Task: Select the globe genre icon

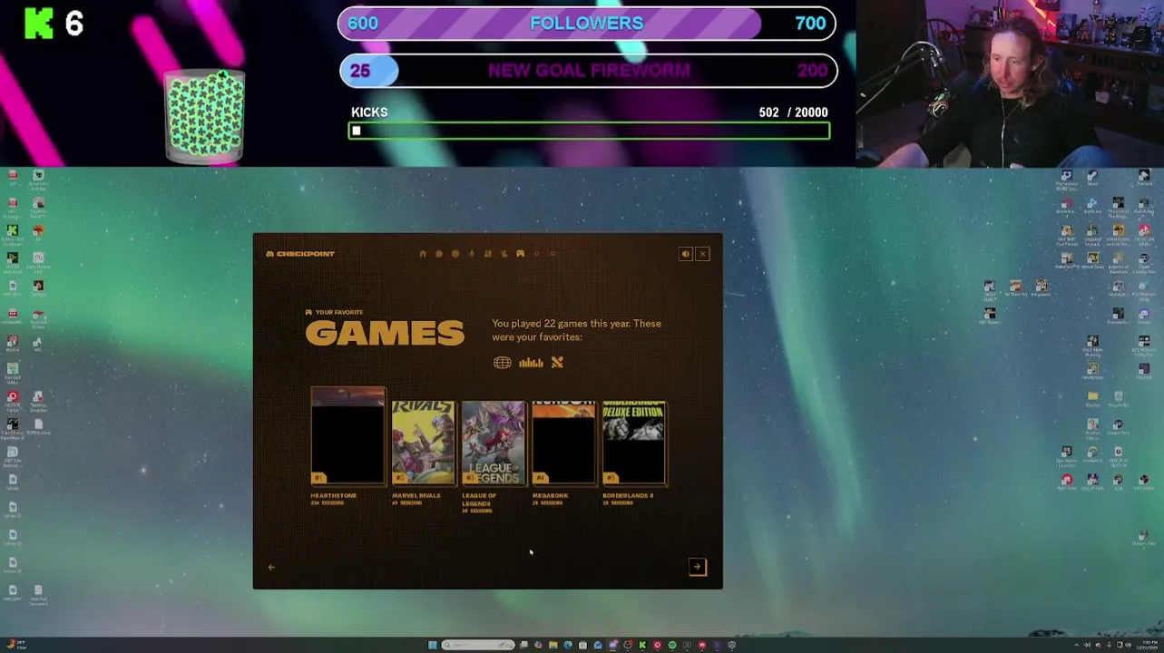Action: [502, 363]
